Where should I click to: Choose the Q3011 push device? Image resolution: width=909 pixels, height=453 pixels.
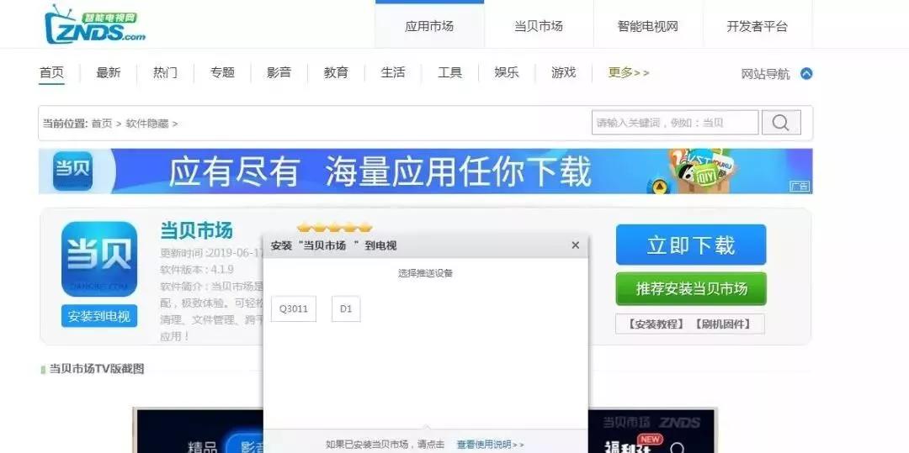pos(294,309)
